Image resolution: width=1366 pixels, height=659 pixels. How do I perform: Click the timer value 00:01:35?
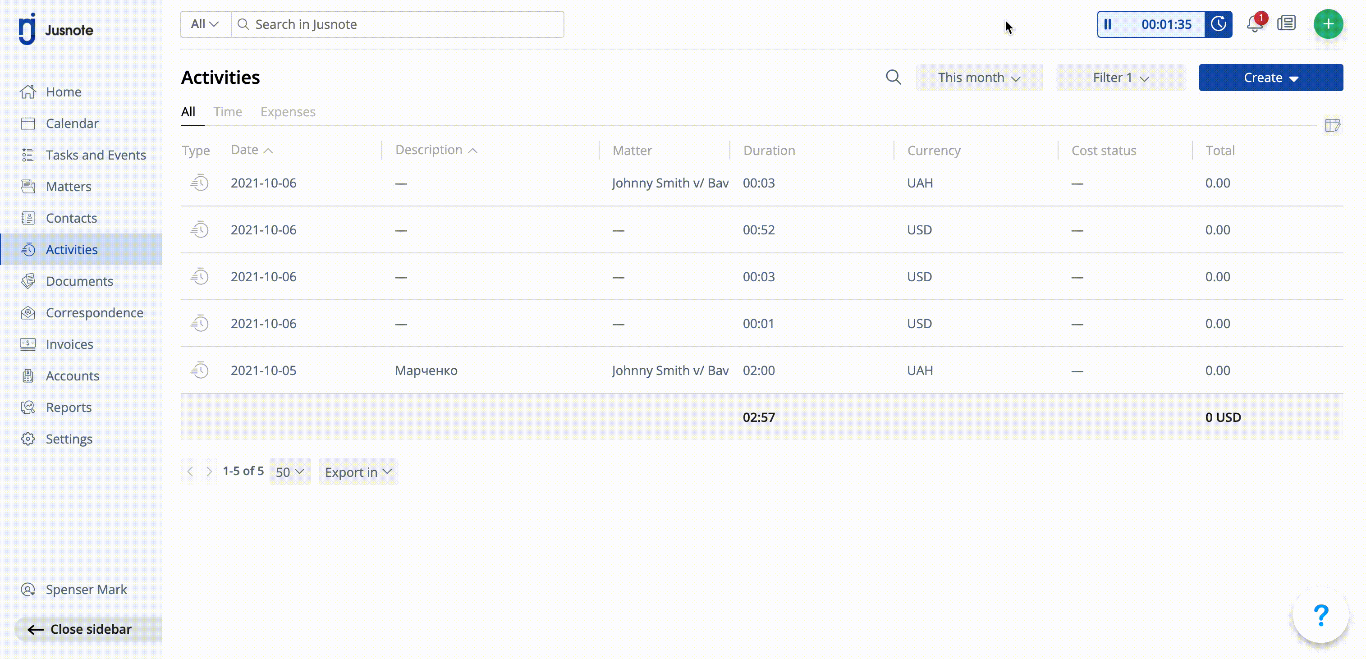pos(1166,24)
